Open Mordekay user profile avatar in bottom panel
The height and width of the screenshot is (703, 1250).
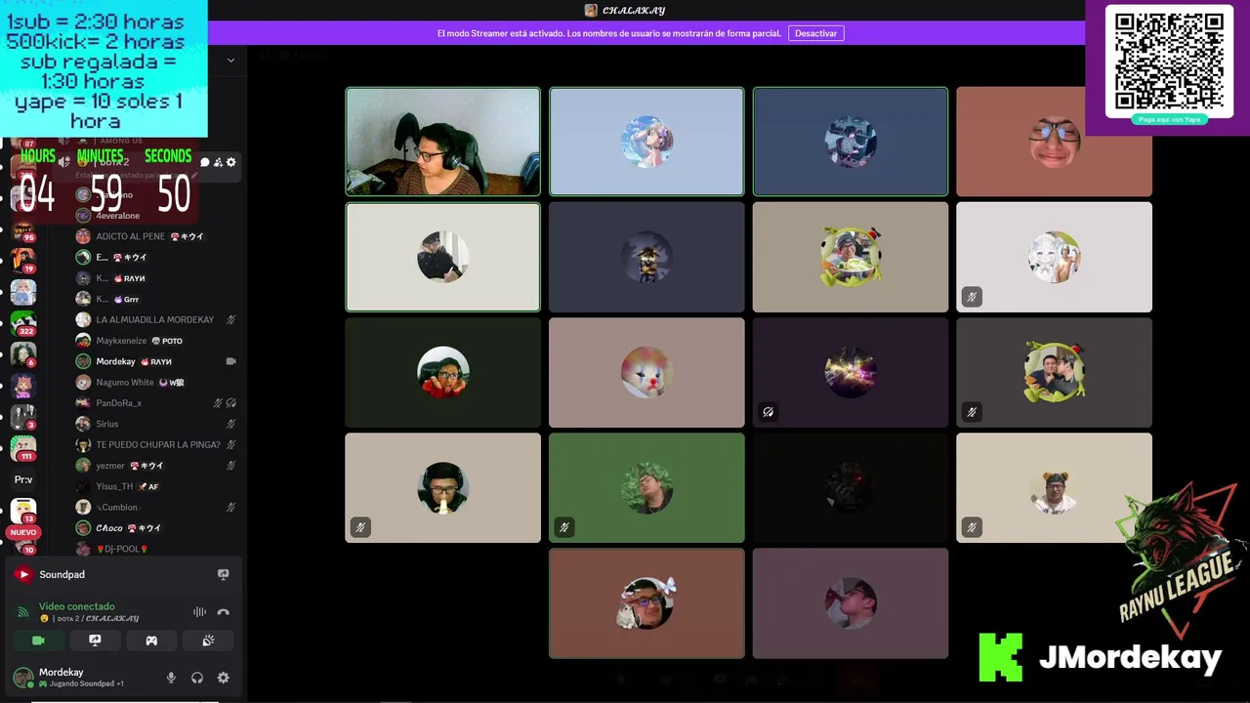click(22, 678)
